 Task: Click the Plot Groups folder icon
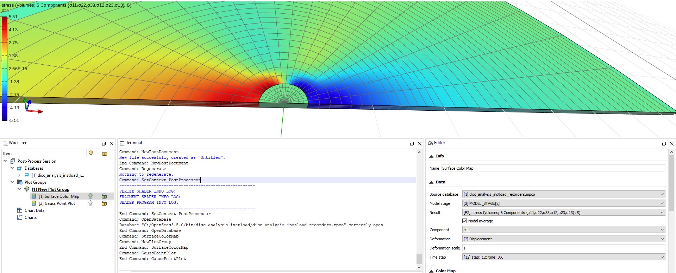coord(20,182)
